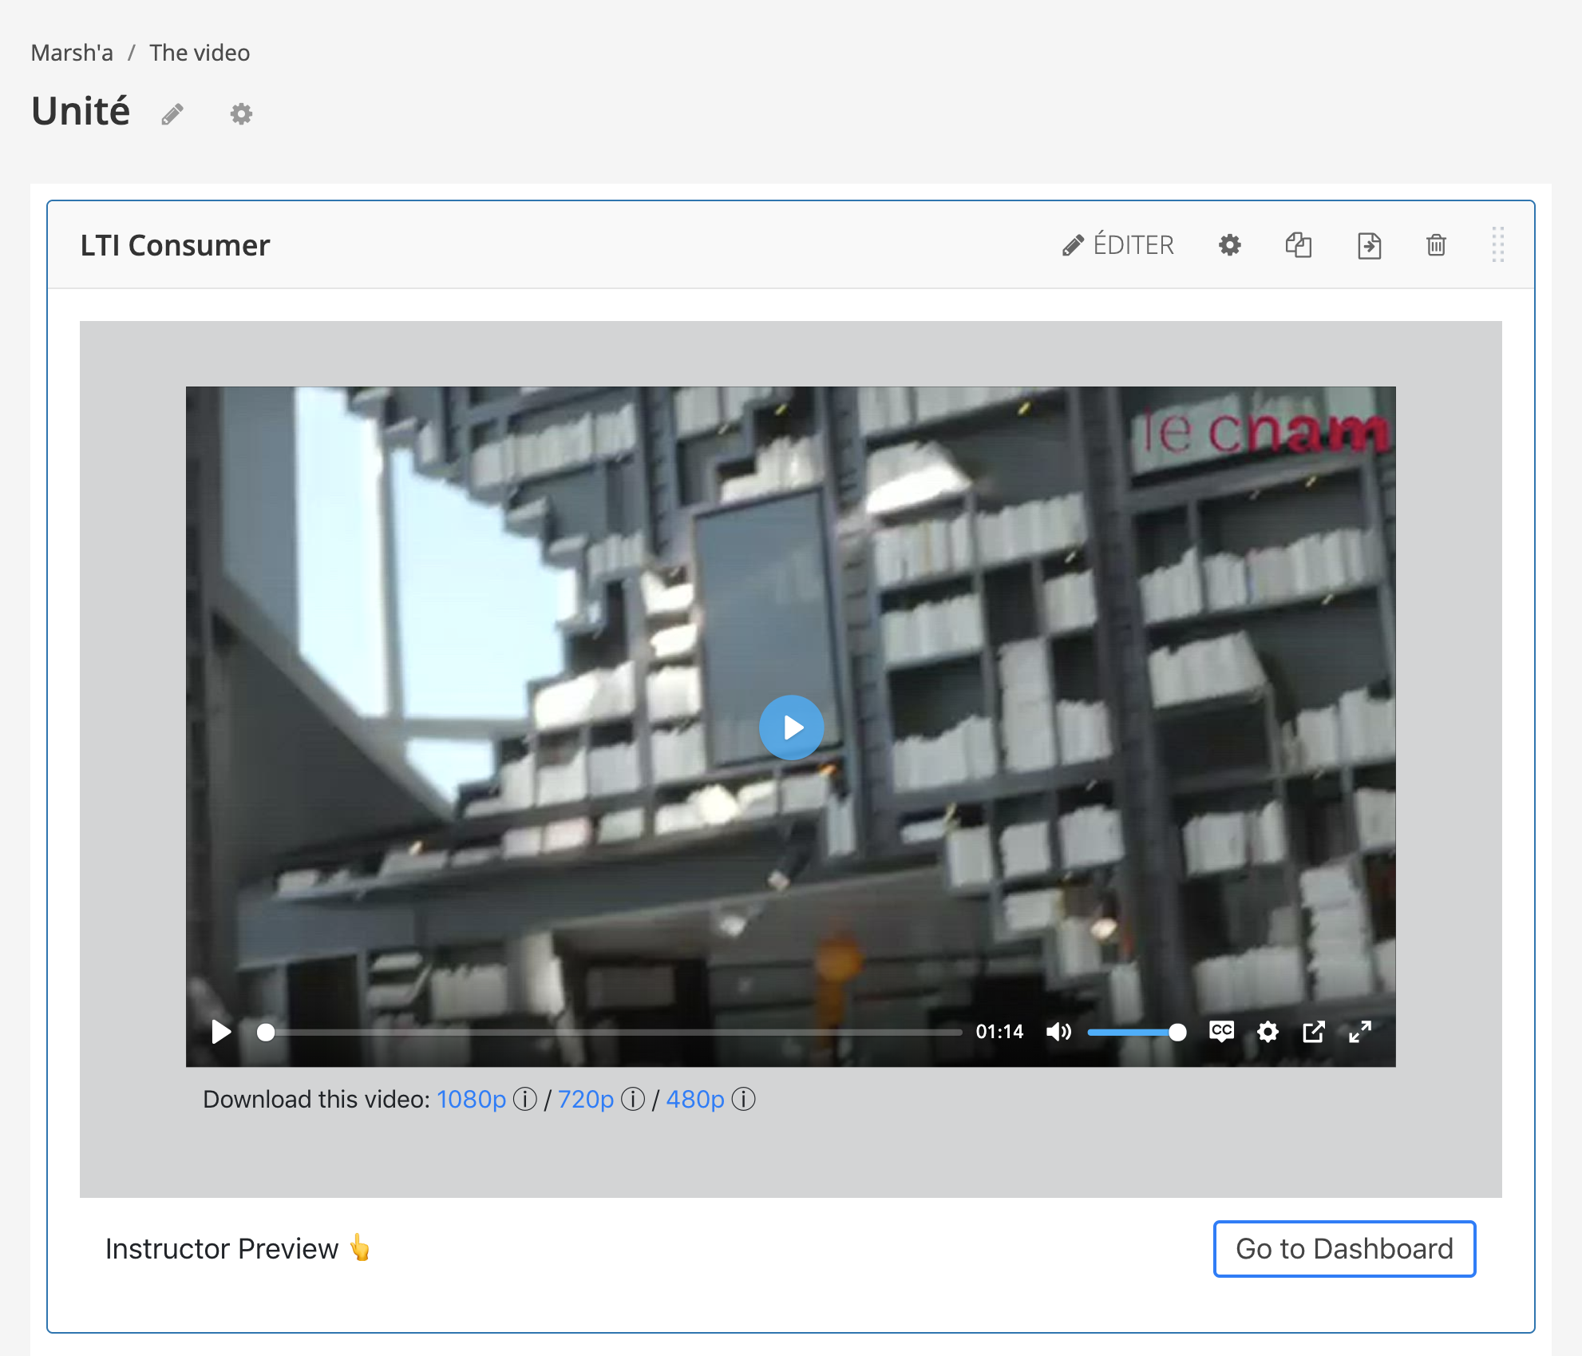This screenshot has width=1582, height=1356.
Task: Duplicate the LTI Consumer component
Action: 1299,245
